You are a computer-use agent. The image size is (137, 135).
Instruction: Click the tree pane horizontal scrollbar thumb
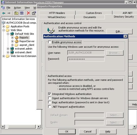tap(22, 127)
